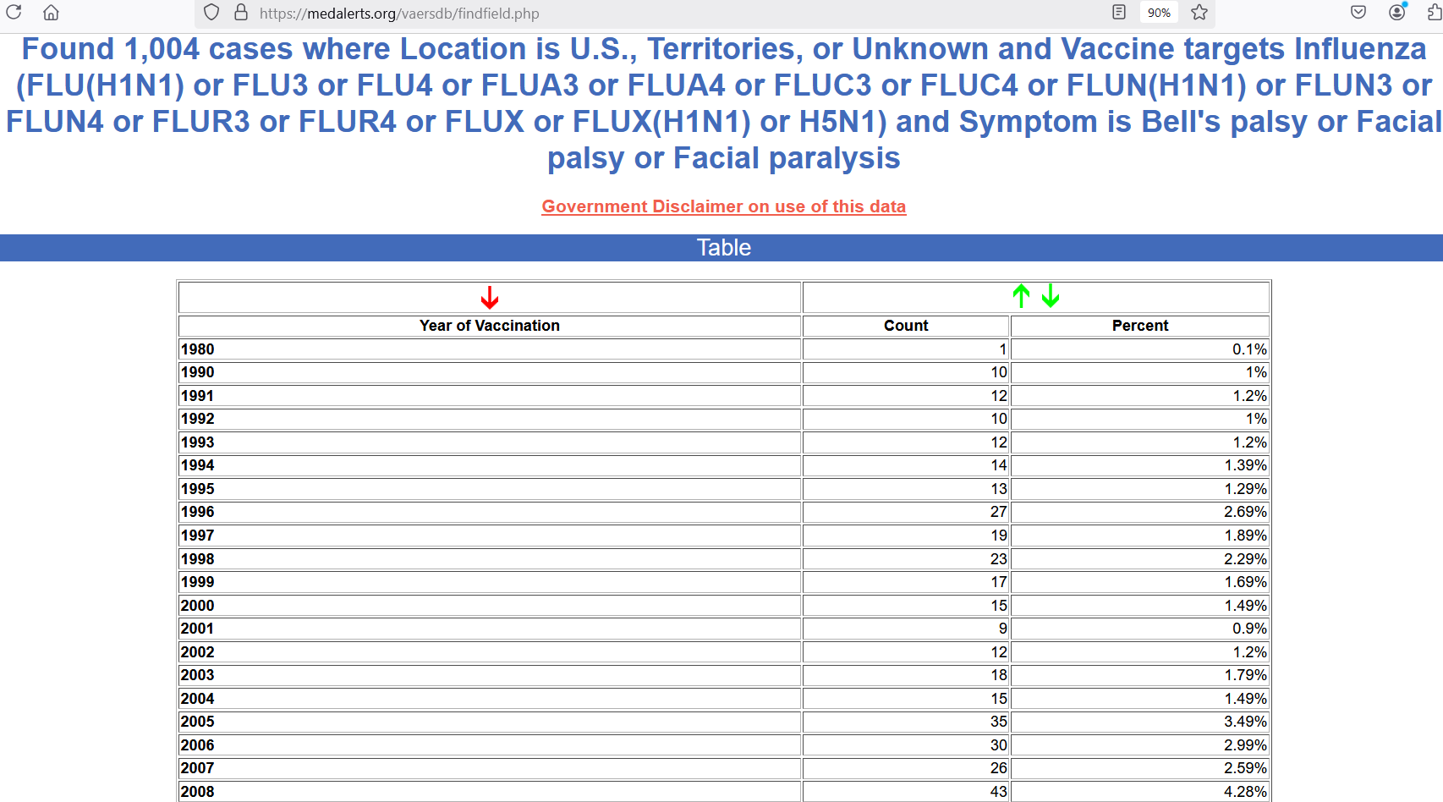Open Firefox account profile icon
This screenshot has height=802, width=1443.
[x=1397, y=12]
